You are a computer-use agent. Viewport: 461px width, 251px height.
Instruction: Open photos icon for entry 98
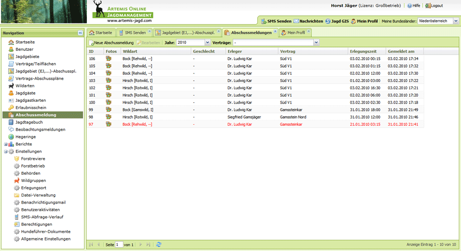[x=109, y=117]
